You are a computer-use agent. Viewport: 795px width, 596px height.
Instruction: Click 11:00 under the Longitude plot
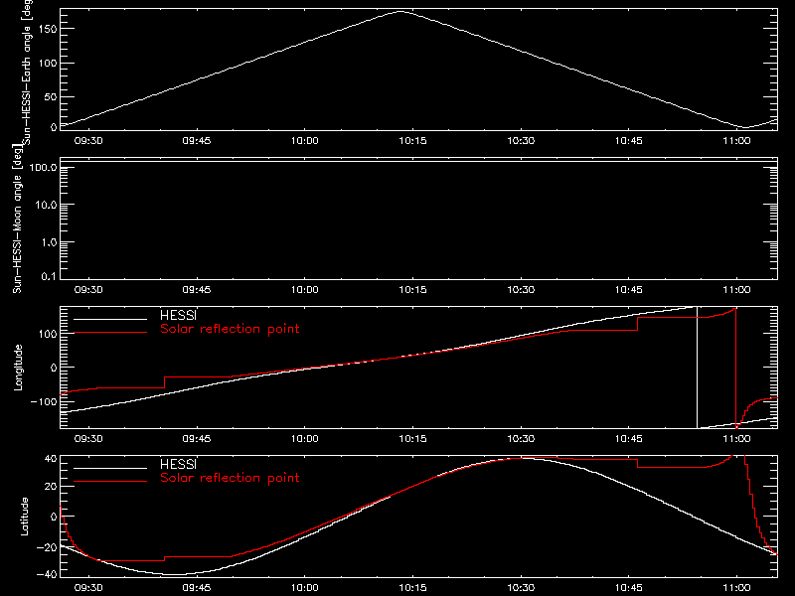click(x=736, y=439)
